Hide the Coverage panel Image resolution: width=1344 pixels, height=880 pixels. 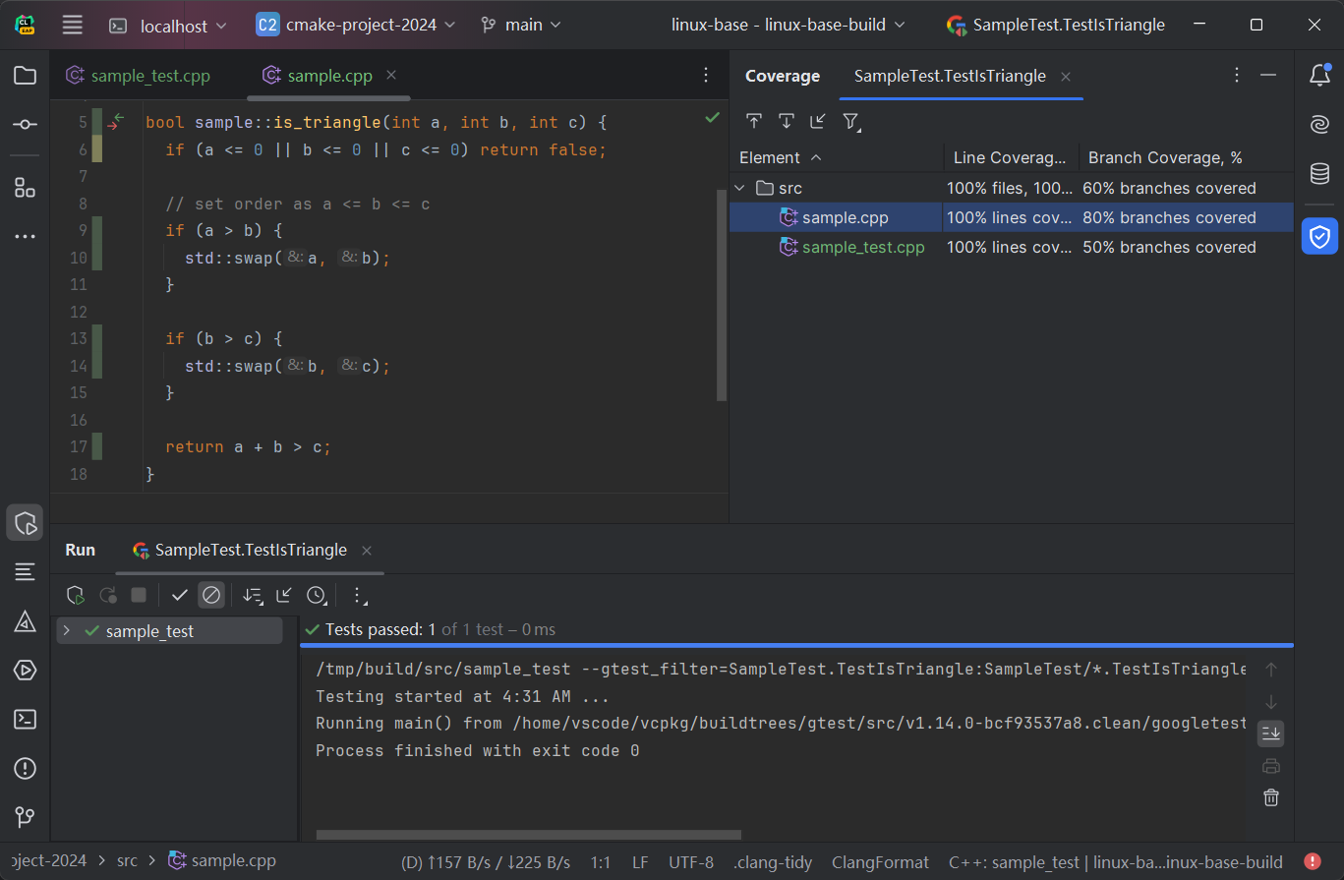click(x=1268, y=75)
